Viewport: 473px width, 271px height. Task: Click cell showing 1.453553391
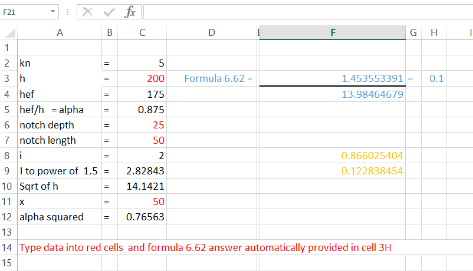pyautogui.click(x=333, y=78)
